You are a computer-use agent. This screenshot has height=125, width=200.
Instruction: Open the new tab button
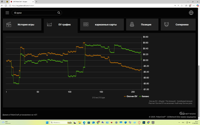(x=37, y=2)
